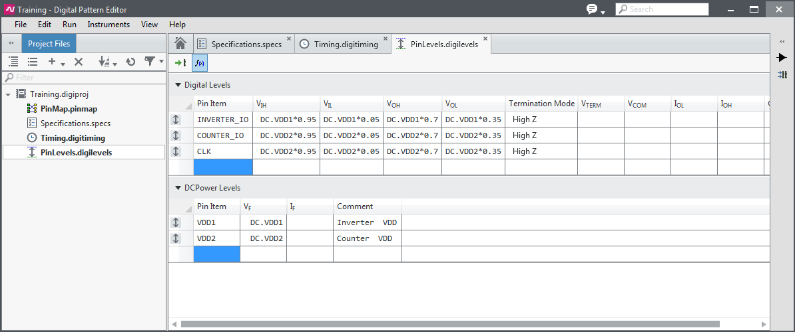Click the black play arrow on right sidebar

[782, 58]
